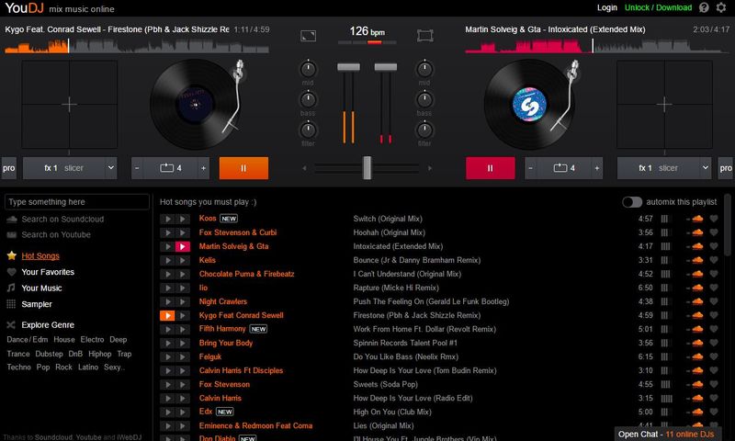Decrease right deck loop length with minus
Screen dimensions: 735x441
click(x=530, y=168)
